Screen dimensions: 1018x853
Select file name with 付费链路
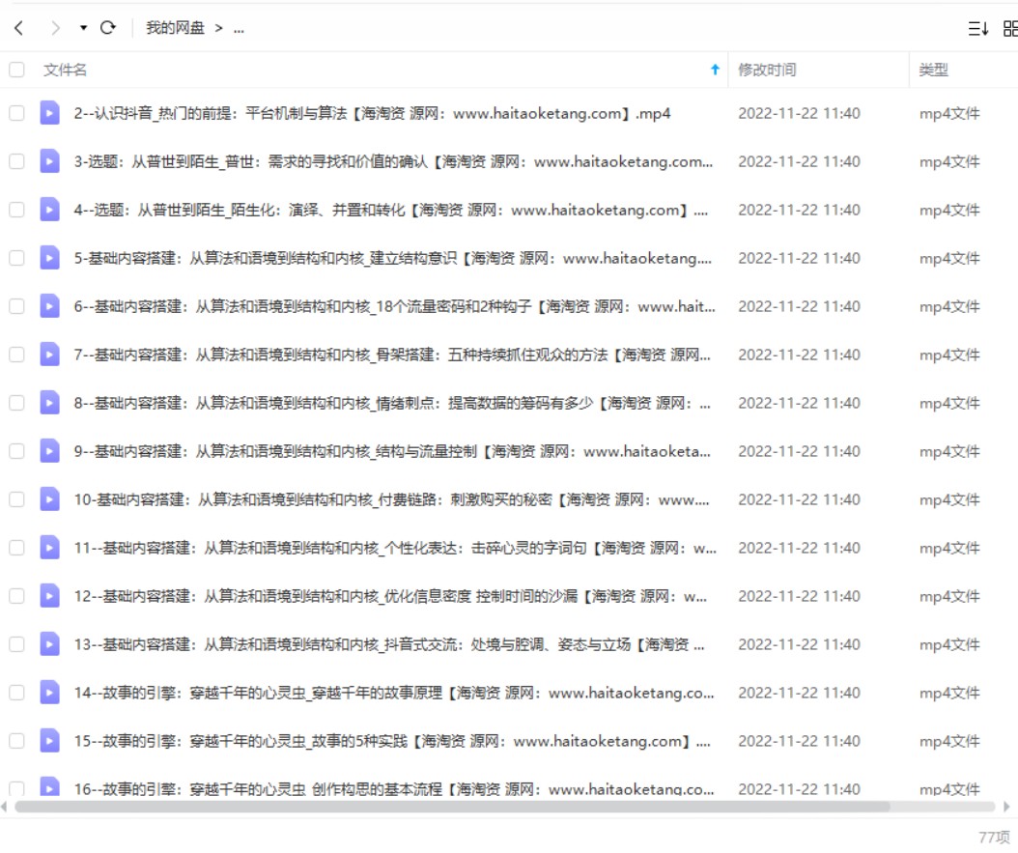click(391, 499)
